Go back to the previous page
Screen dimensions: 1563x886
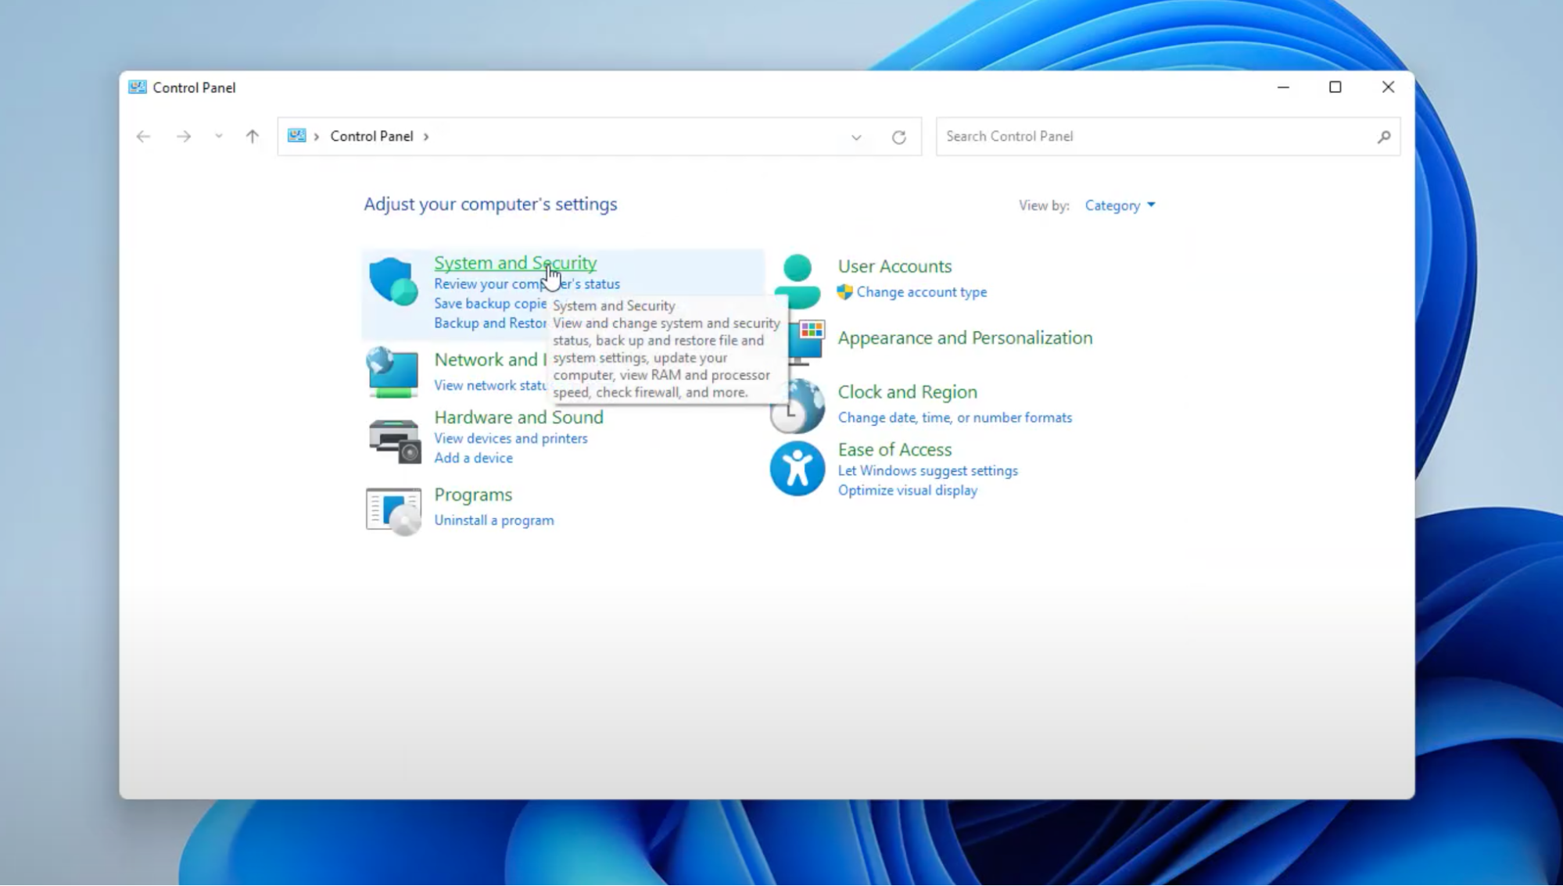(143, 137)
